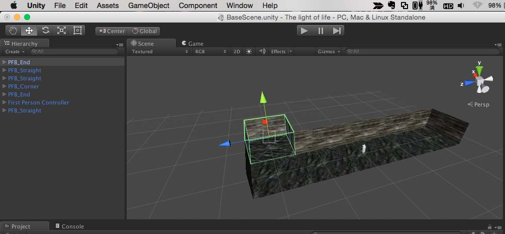Toggle the Center pivot mode button
Viewport: 505px width, 234px height.
pos(112,31)
